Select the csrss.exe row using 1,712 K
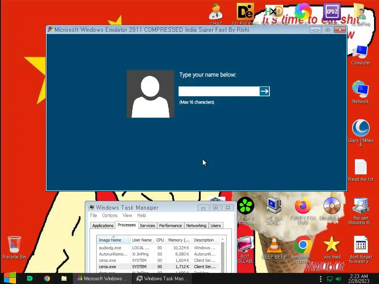This screenshot has width=379, height=284. (158, 267)
